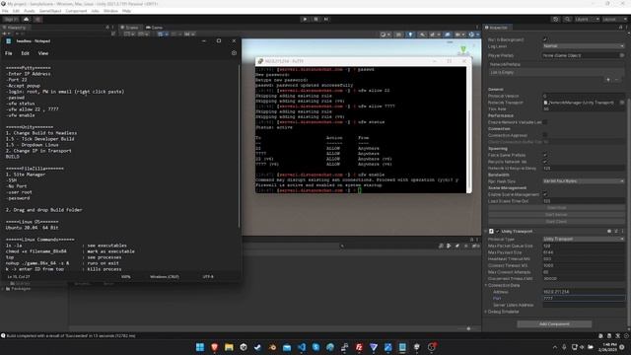Screen dimensions: 631x355
Task: Open Blender from the taskbar
Action: 272,347
